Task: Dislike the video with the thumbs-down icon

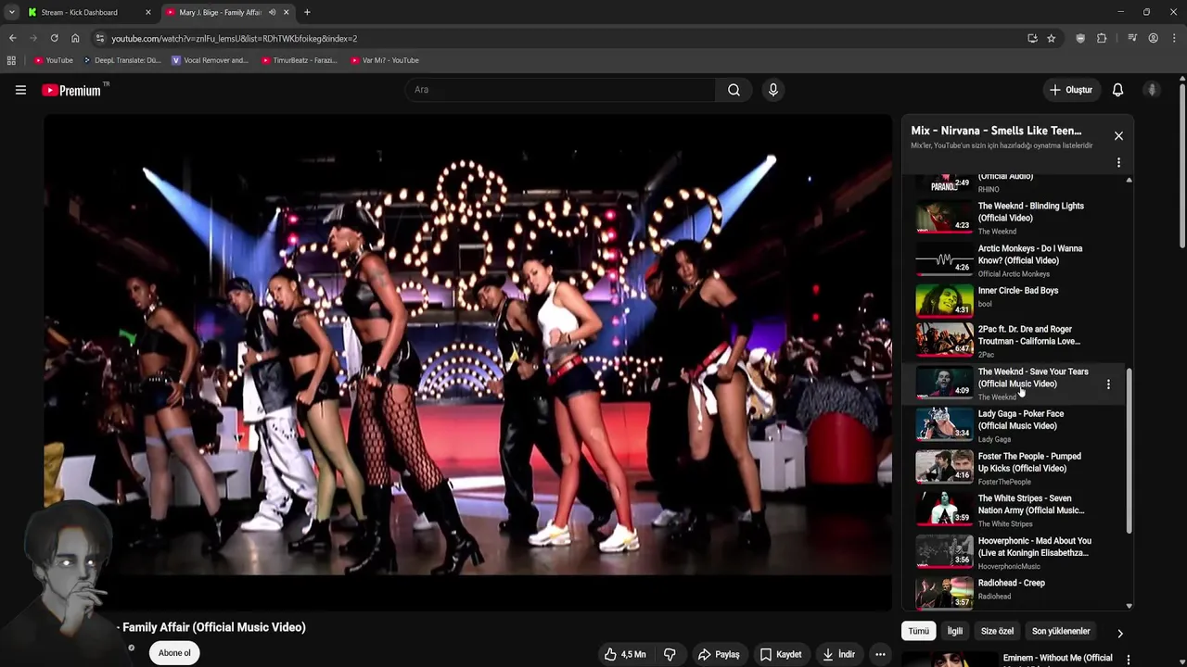Action: (670, 654)
